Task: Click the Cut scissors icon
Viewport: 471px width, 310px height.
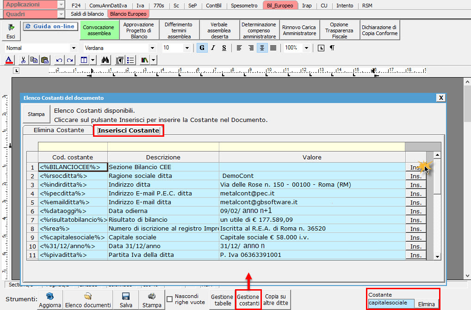Action: [23, 60]
